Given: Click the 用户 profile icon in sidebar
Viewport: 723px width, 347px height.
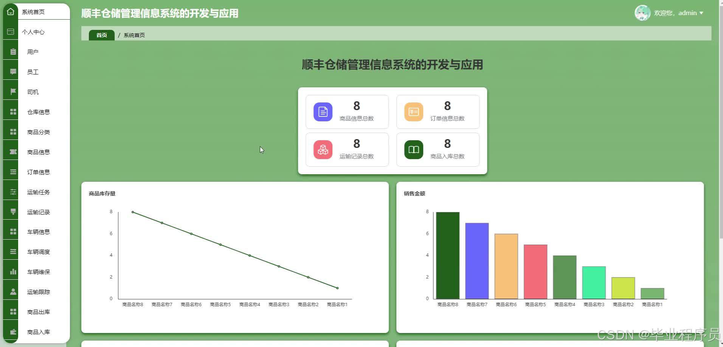Looking at the screenshot, I should tap(11, 51).
